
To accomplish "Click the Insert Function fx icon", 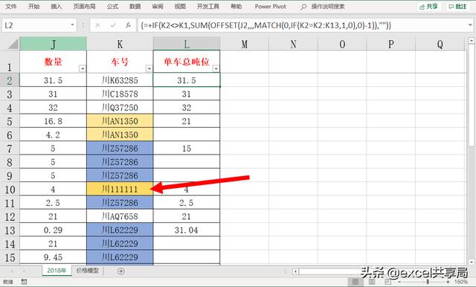I will point(129,25).
